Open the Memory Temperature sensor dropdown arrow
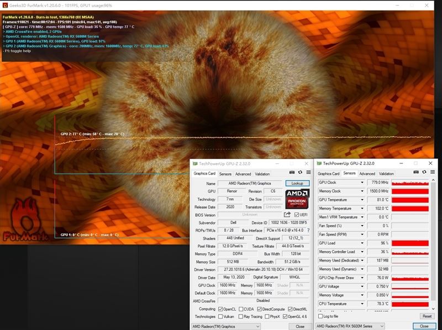 coord(362,209)
